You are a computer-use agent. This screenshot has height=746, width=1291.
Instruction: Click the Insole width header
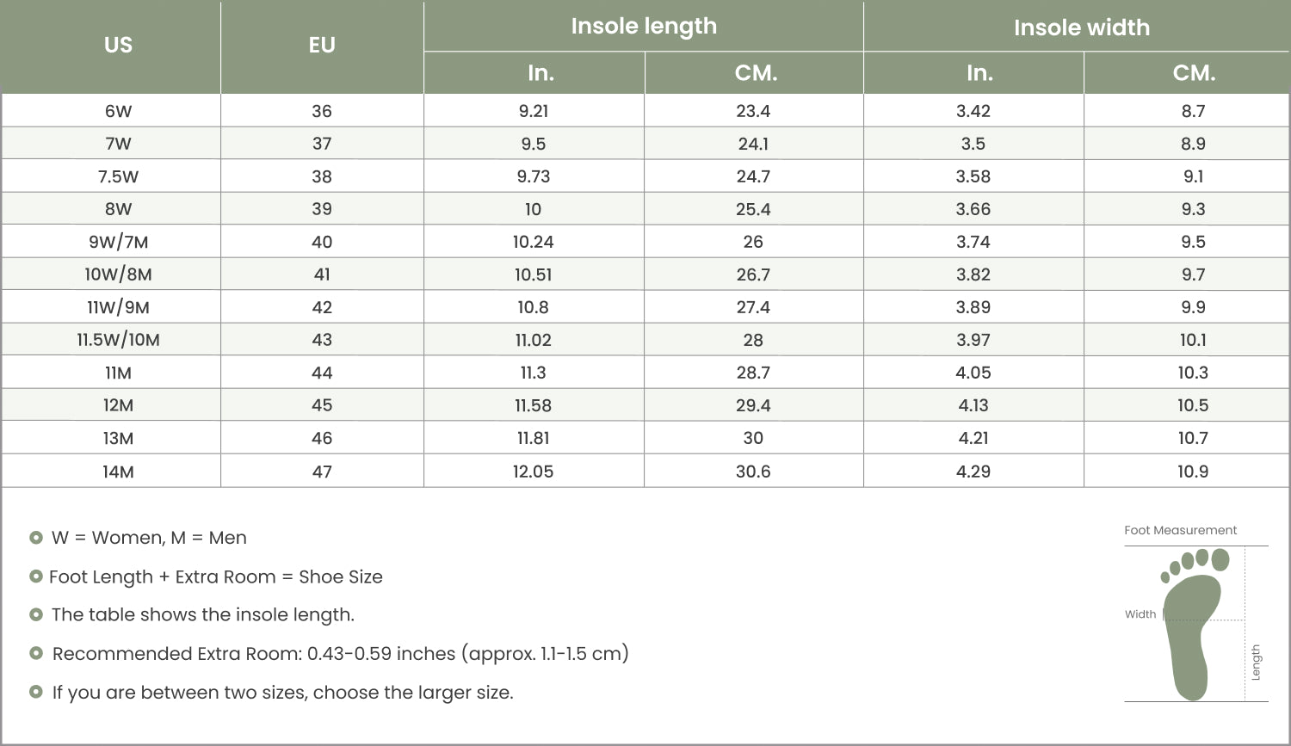[x=1081, y=28]
